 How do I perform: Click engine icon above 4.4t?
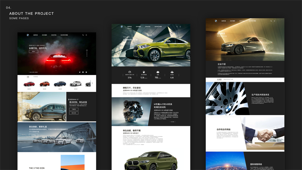[x=172, y=72]
